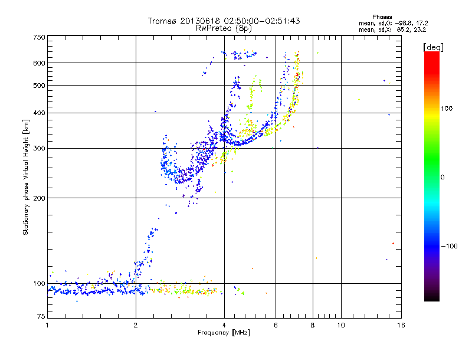This screenshot has height=354, width=472.
Task: Click the x-axis '6' tick label
Action: [x=276, y=325]
